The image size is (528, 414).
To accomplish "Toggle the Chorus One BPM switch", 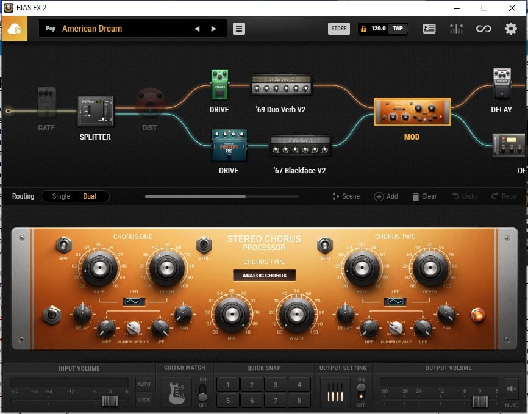I will (x=63, y=245).
